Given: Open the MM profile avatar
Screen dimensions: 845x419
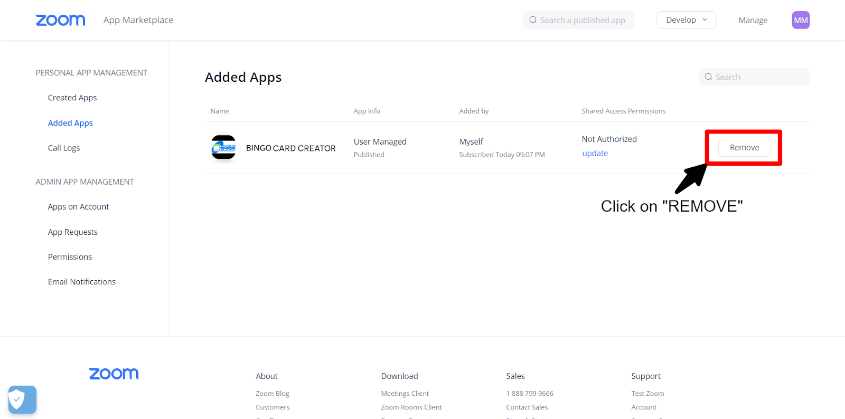Looking at the screenshot, I should click(801, 20).
